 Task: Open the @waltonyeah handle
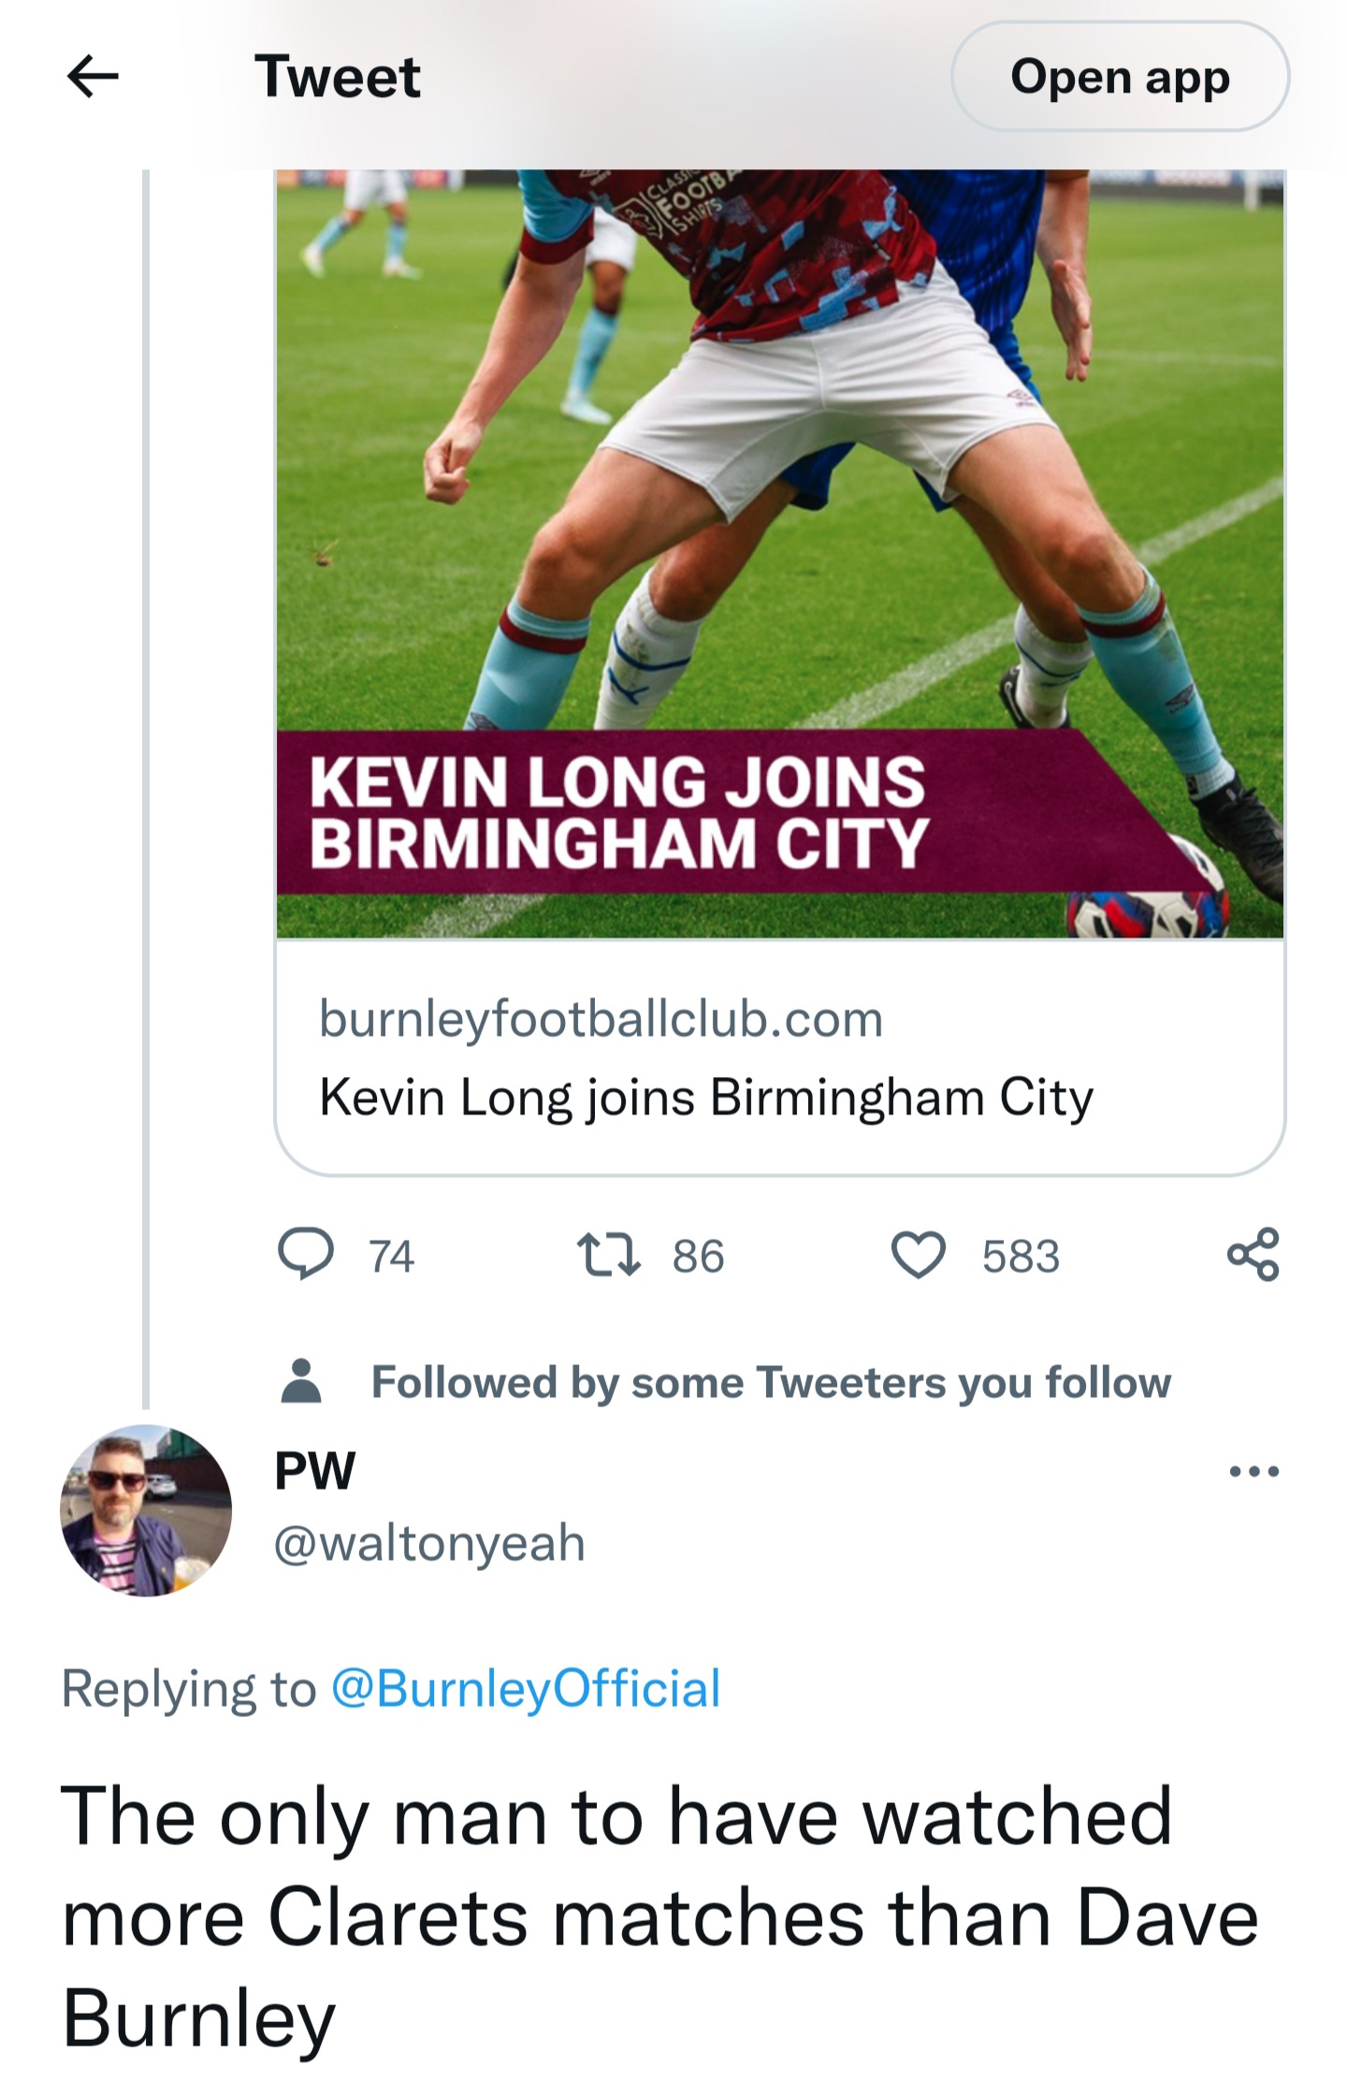tap(429, 1543)
